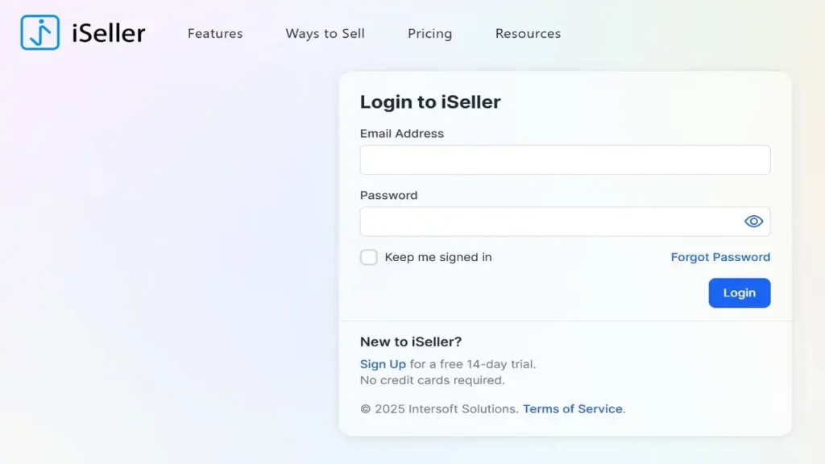Enable the Keep me signed in checkbox

[369, 258]
